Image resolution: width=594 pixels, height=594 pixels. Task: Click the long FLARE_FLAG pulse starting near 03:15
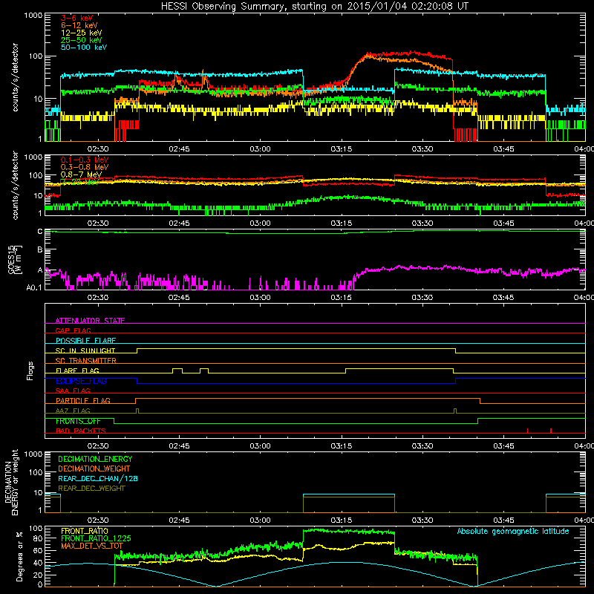[x=399, y=371]
